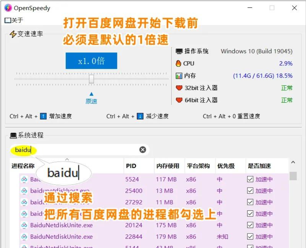The image size is (306, 248).
Task: Toggle acceleration checkbox for PID 22844
Action: (250, 237)
